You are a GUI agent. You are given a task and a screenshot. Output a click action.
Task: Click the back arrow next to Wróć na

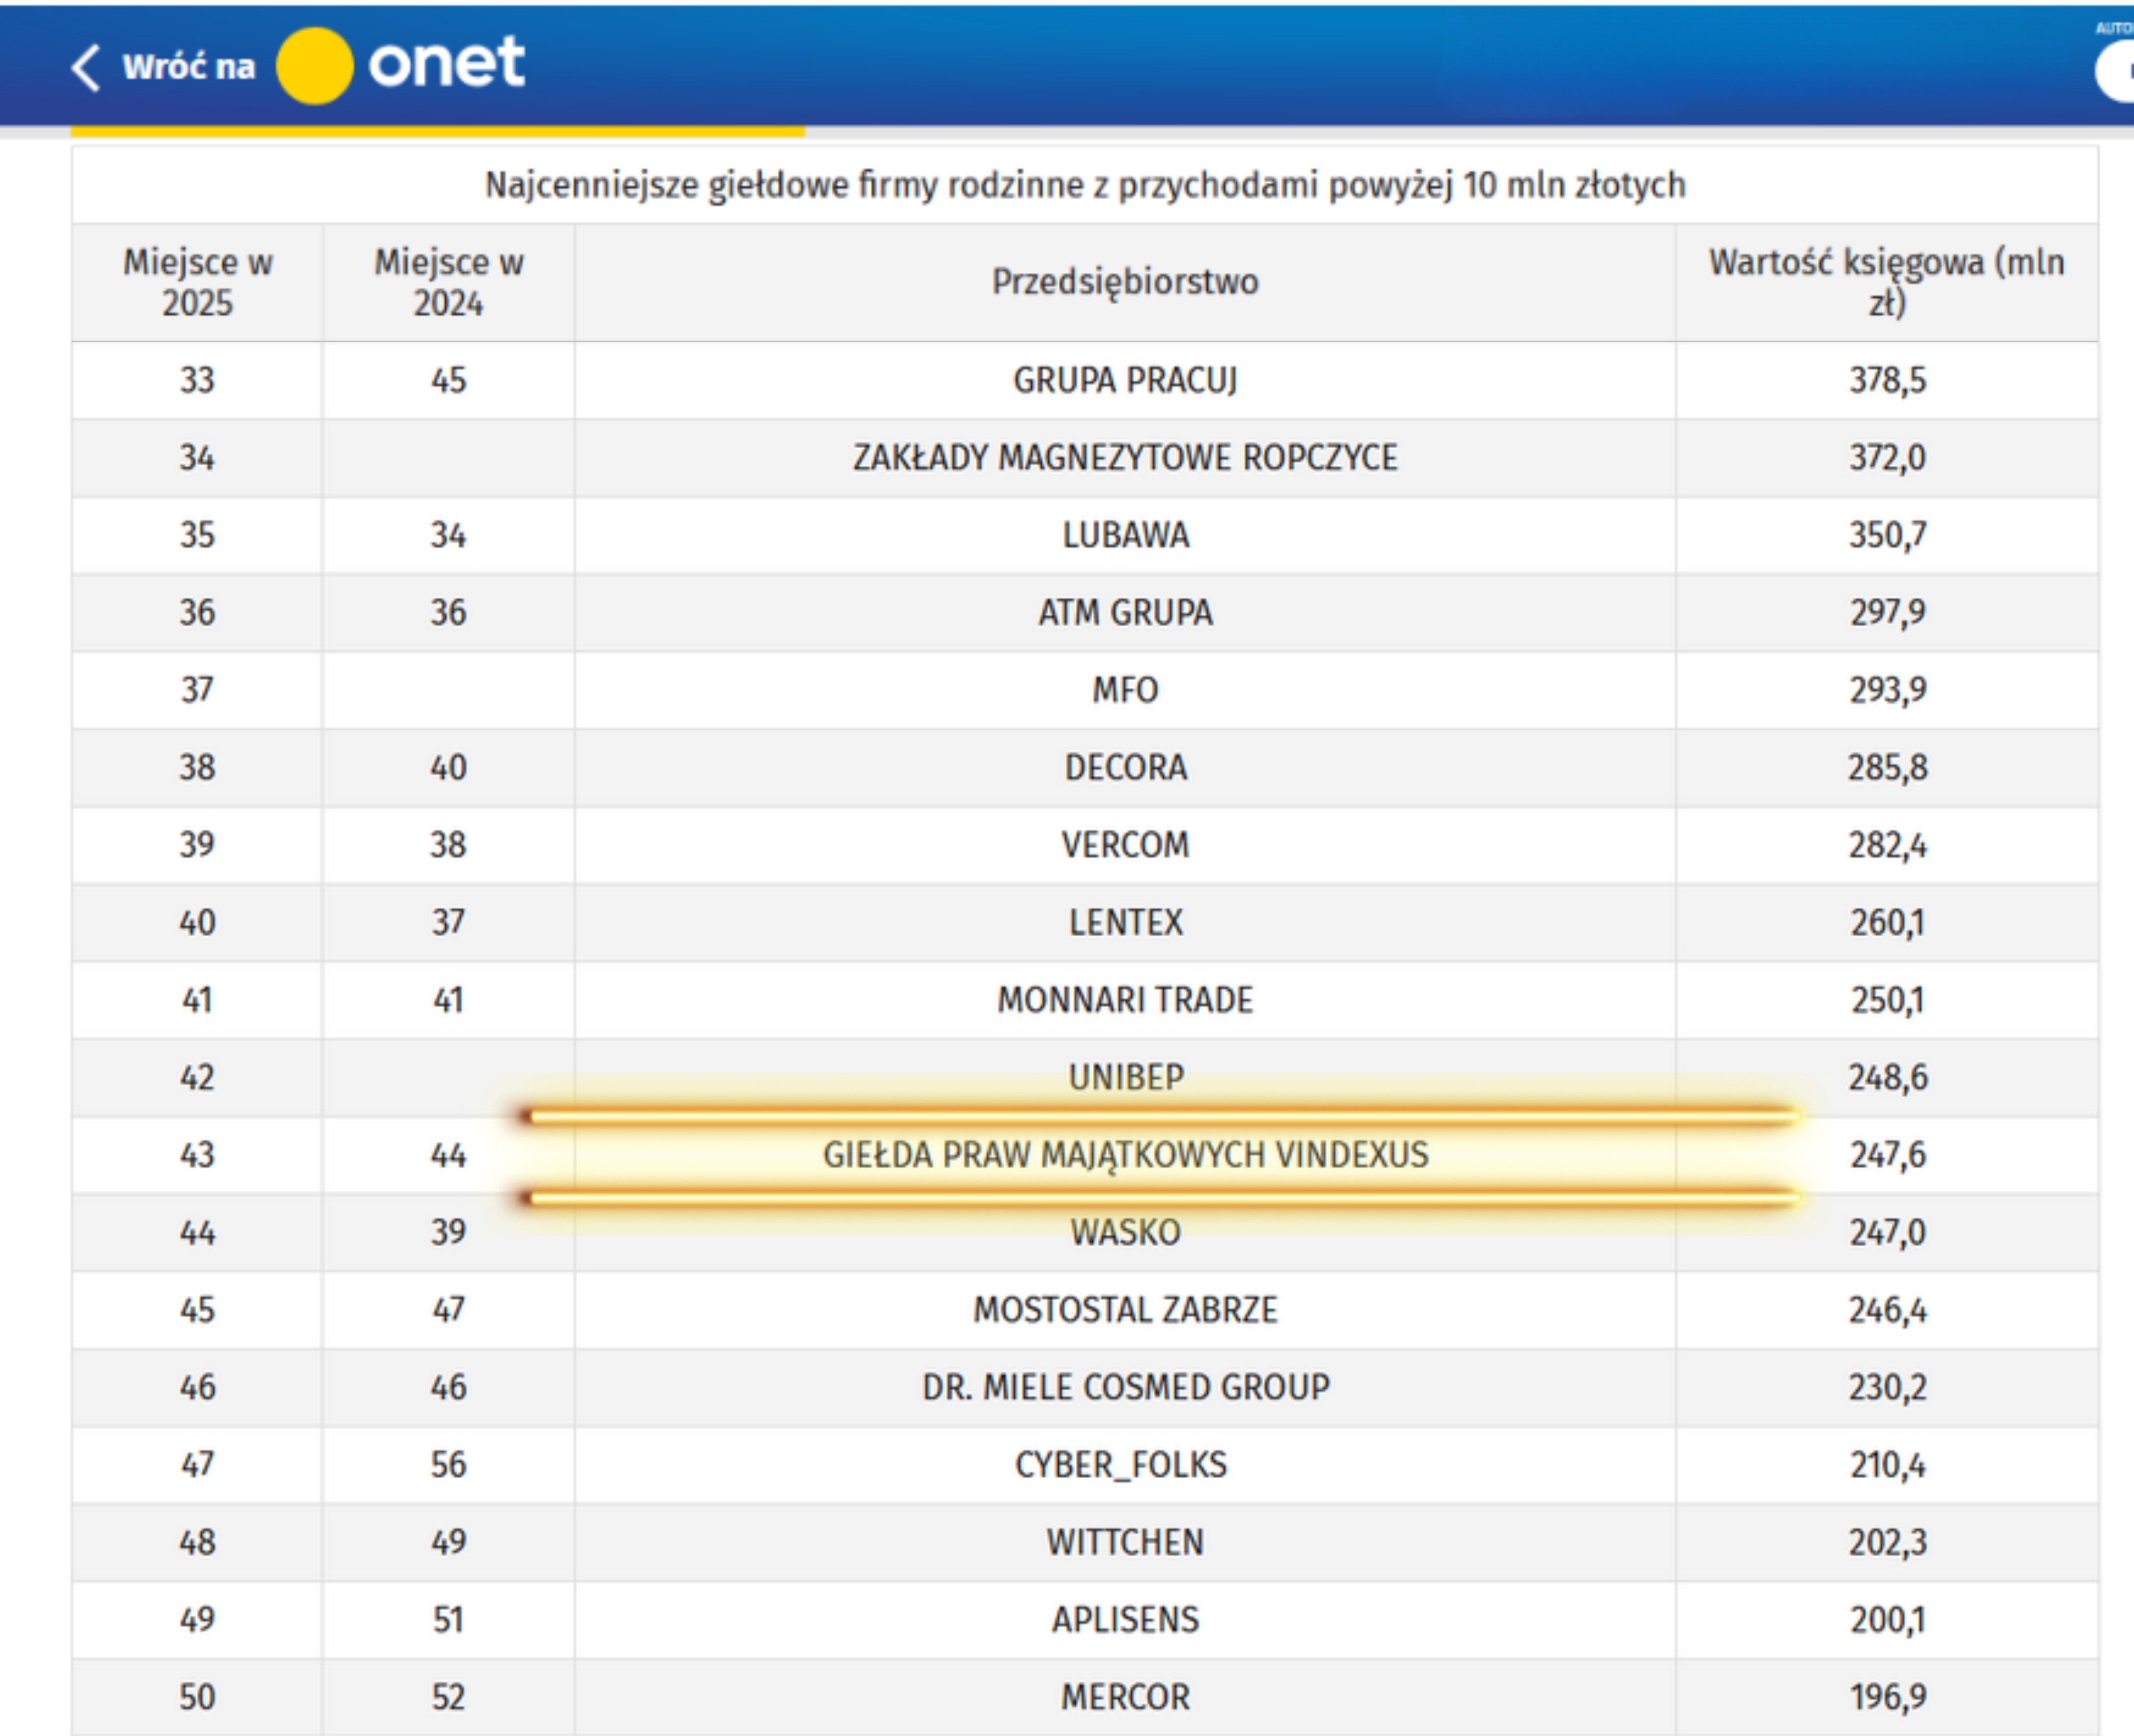pyautogui.click(x=86, y=68)
